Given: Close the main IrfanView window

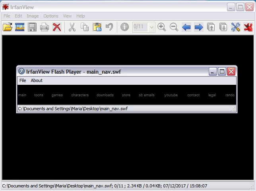Looking at the screenshot, I should pos(250,7).
